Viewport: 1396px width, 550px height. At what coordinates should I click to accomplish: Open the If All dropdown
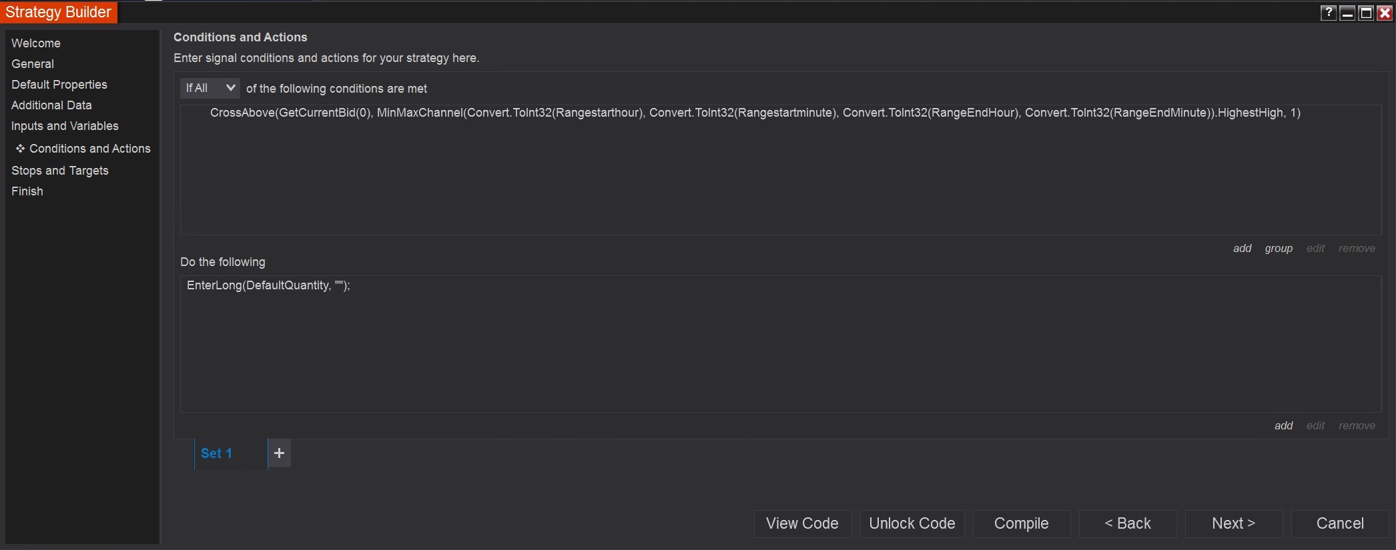click(x=210, y=88)
